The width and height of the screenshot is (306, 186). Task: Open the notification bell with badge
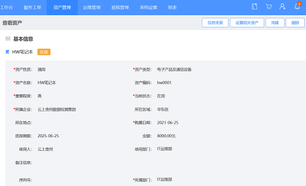click(x=297, y=7)
